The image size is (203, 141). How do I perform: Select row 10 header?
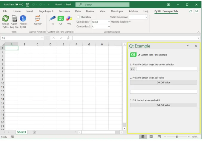coord(3,83)
